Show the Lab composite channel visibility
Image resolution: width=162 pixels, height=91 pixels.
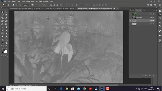click(131, 14)
